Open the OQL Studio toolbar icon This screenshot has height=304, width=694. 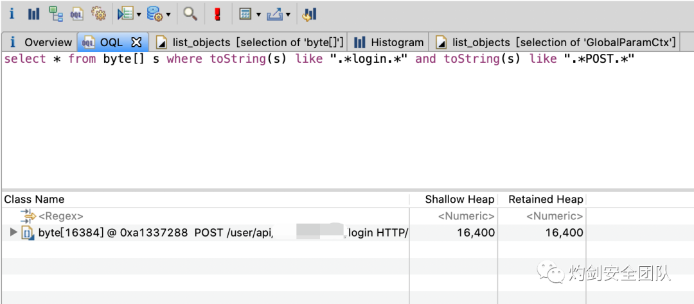[76, 14]
